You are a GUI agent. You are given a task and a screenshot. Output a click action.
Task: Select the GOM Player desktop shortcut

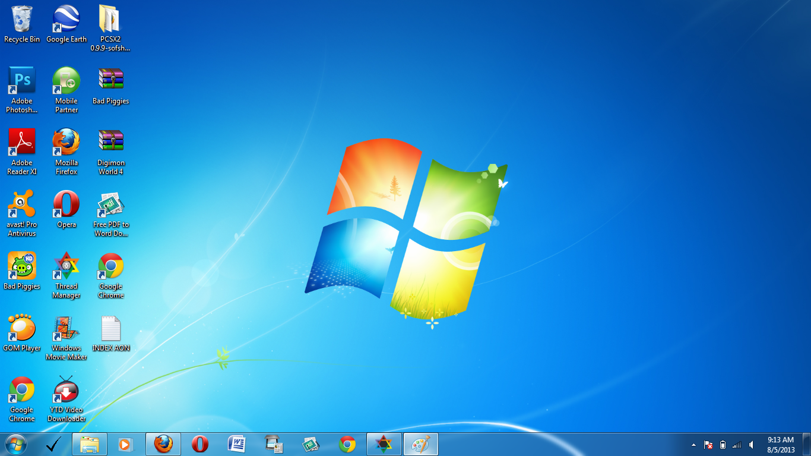coord(22,333)
